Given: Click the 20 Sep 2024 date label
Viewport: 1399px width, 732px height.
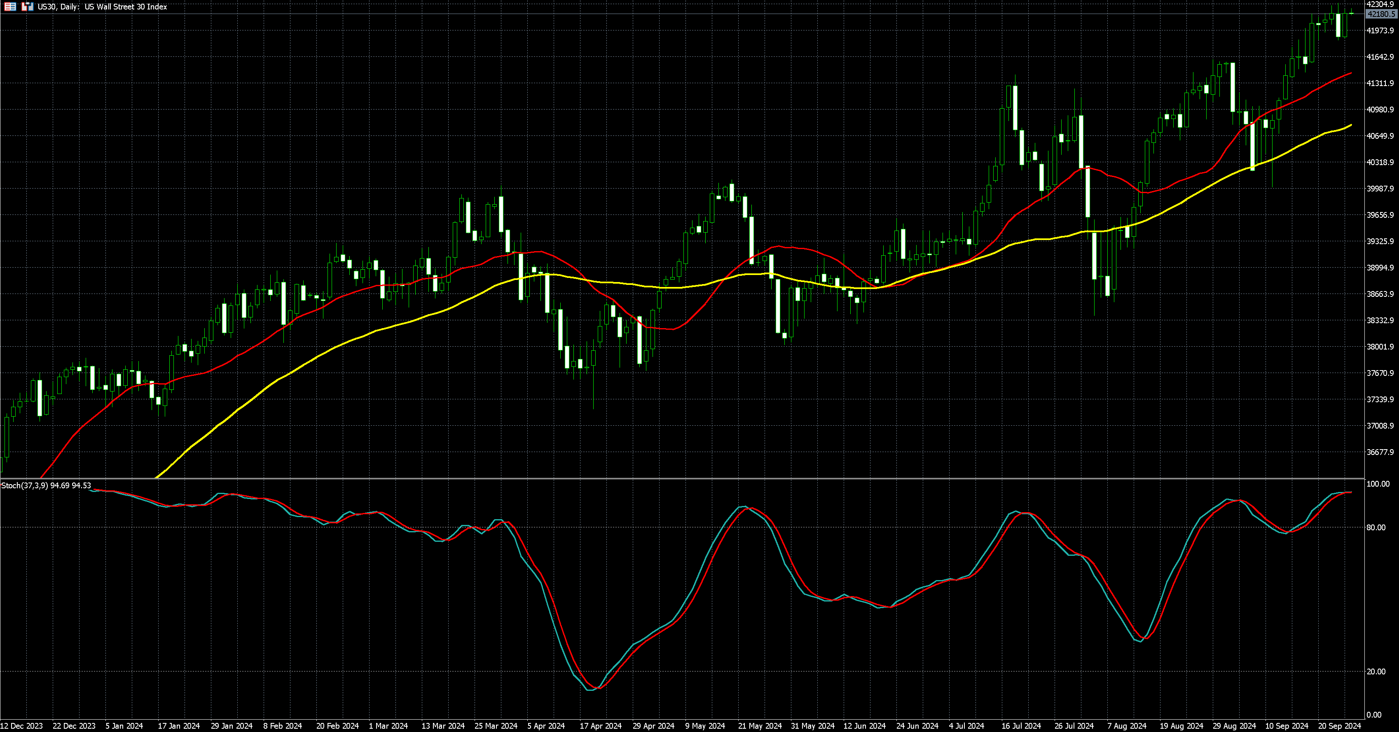Looking at the screenshot, I should (1340, 726).
